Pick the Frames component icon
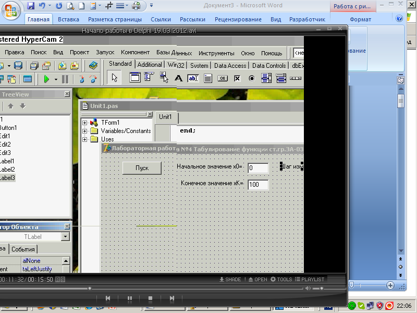The width and height of the screenshot is (417, 313). point(135,77)
